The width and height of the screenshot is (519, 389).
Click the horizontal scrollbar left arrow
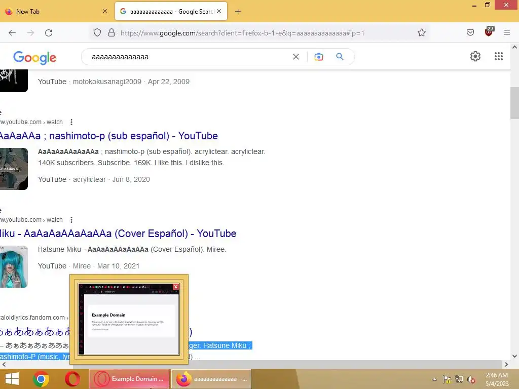(x=4, y=364)
